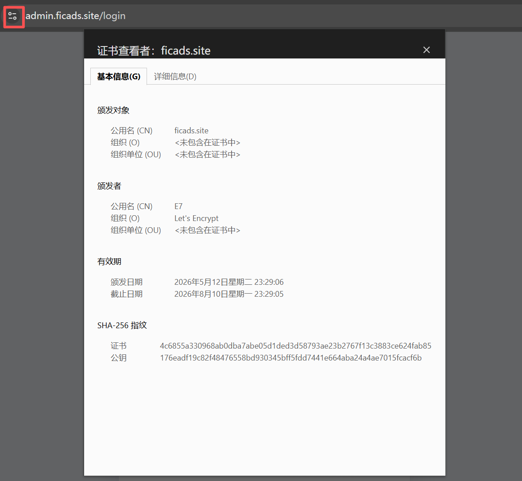Select the issuer common name E7
522x481 pixels.
coord(178,206)
